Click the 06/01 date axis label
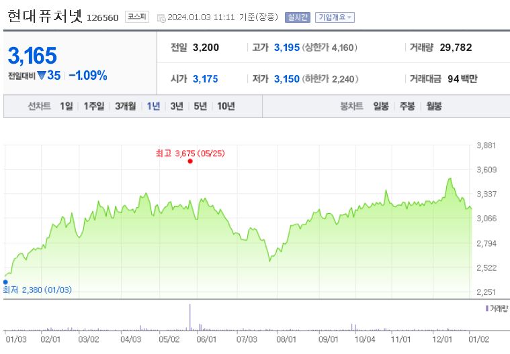 206,339
